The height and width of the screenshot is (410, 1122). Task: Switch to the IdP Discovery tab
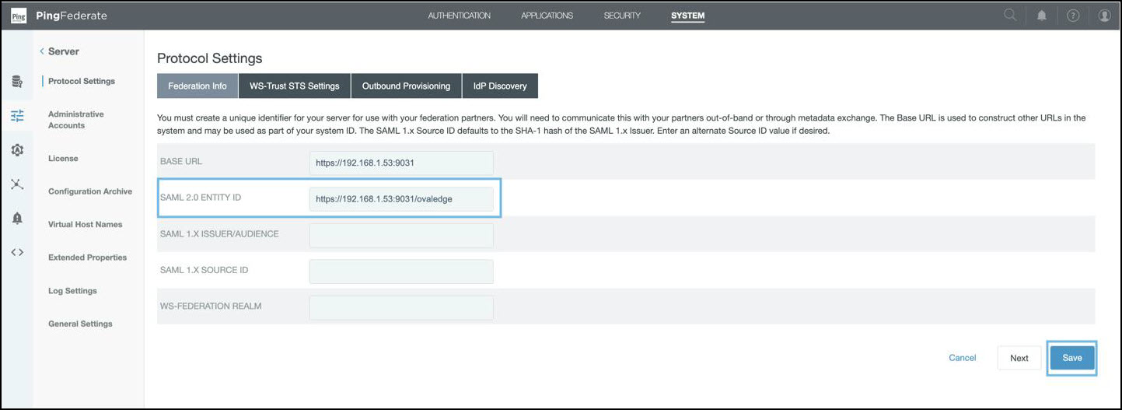[499, 86]
